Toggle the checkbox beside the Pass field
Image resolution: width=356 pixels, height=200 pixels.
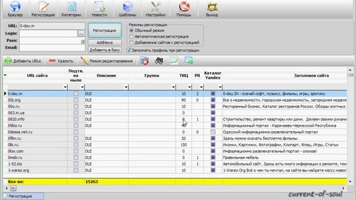pyautogui.click(x=83, y=42)
